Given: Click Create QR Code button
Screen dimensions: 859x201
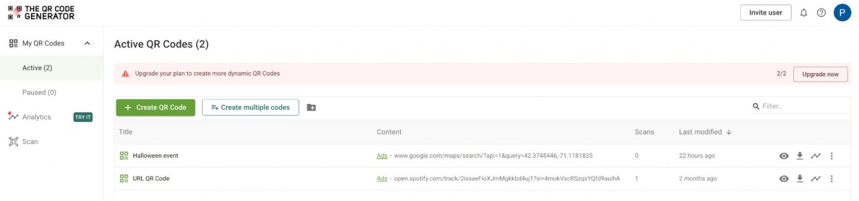Looking at the screenshot, I should point(156,107).
